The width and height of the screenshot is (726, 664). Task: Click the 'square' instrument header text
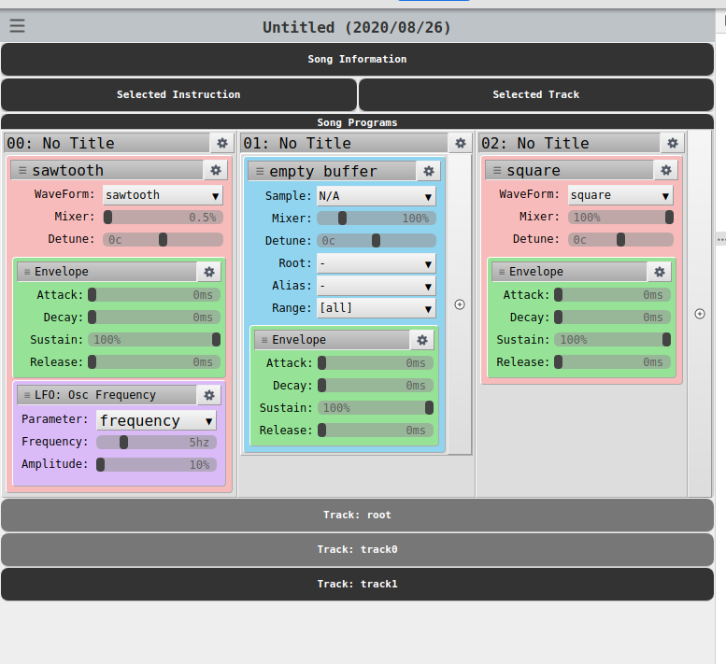coord(534,170)
